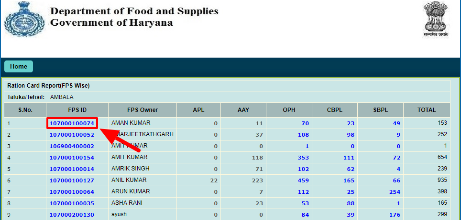Click the Indian national emblem image
Screen dimensions: 461x220
click(x=436, y=20)
